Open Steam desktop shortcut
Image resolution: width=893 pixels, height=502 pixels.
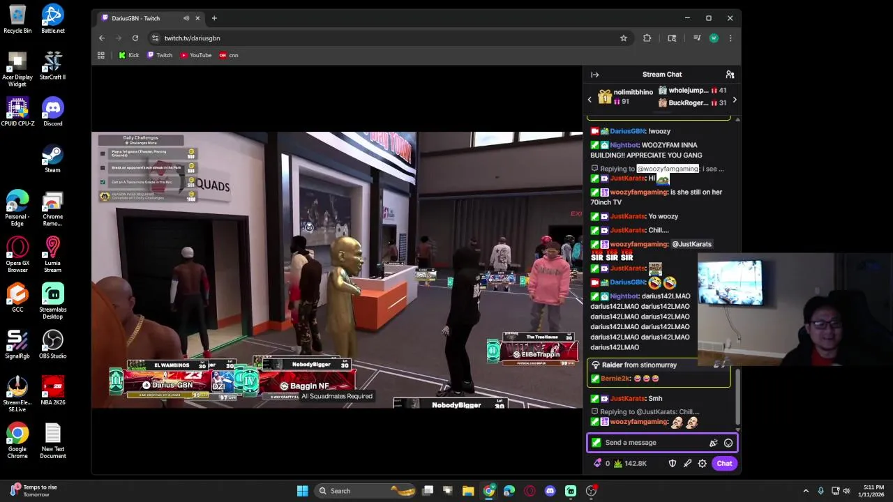point(53,159)
